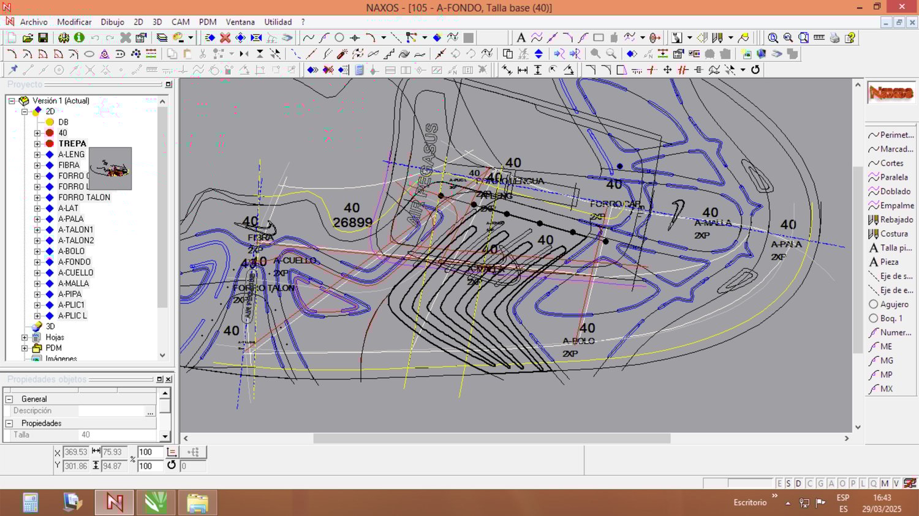This screenshot has height=516, width=919.
Task: Open the Dibujo menu
Action: pos(112,22)
